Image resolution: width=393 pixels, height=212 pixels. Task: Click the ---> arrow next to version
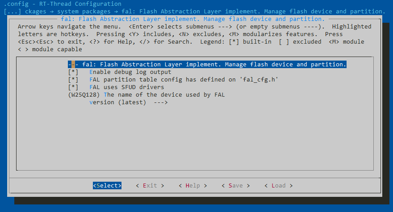coord(160,102)
